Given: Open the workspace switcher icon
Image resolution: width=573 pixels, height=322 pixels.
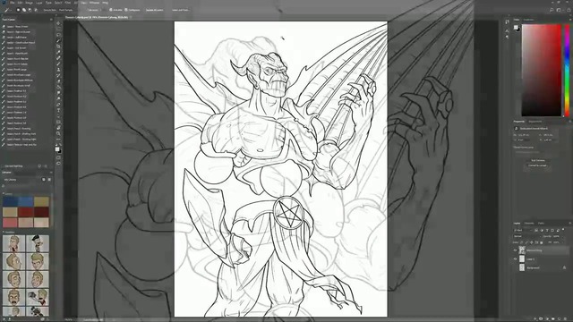Looking at the screenshot, I should pos(559,10).
